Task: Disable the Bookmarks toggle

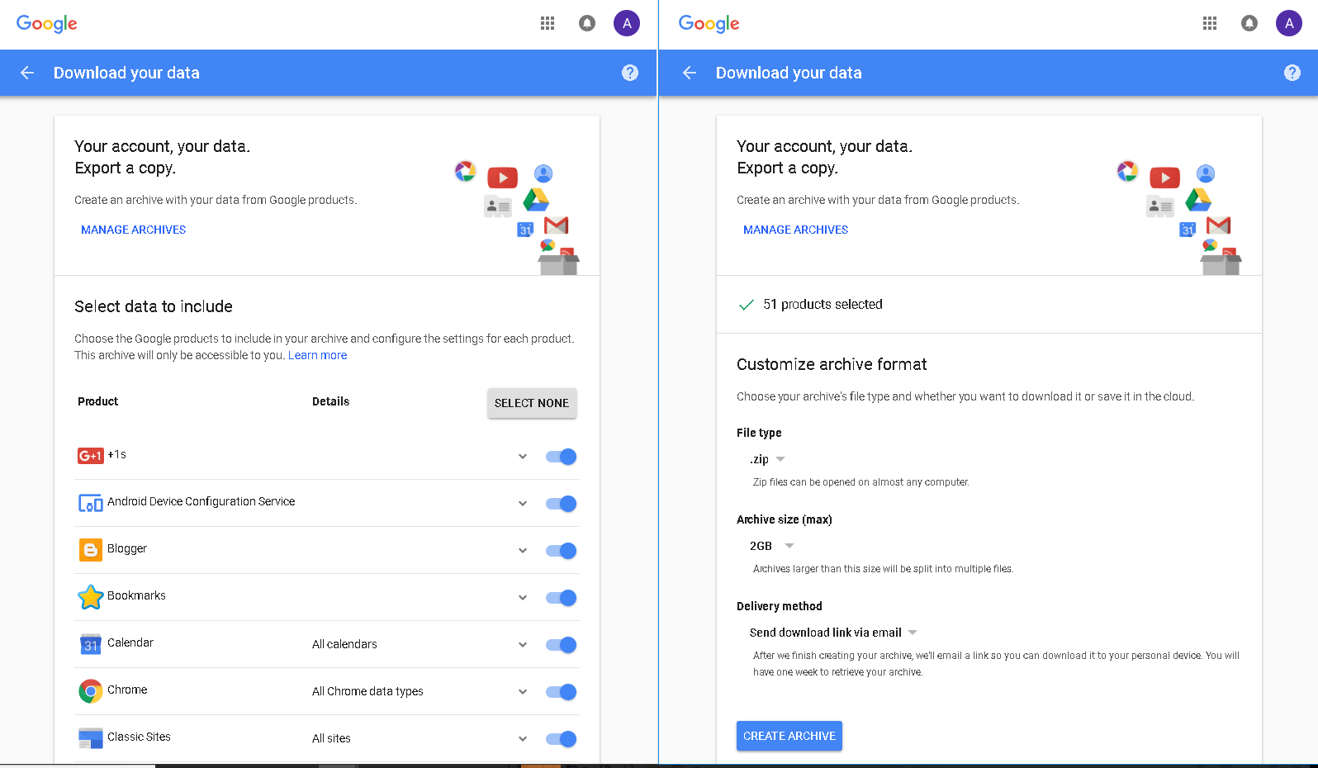Action: pyautogui.click(x=562, y=598)
